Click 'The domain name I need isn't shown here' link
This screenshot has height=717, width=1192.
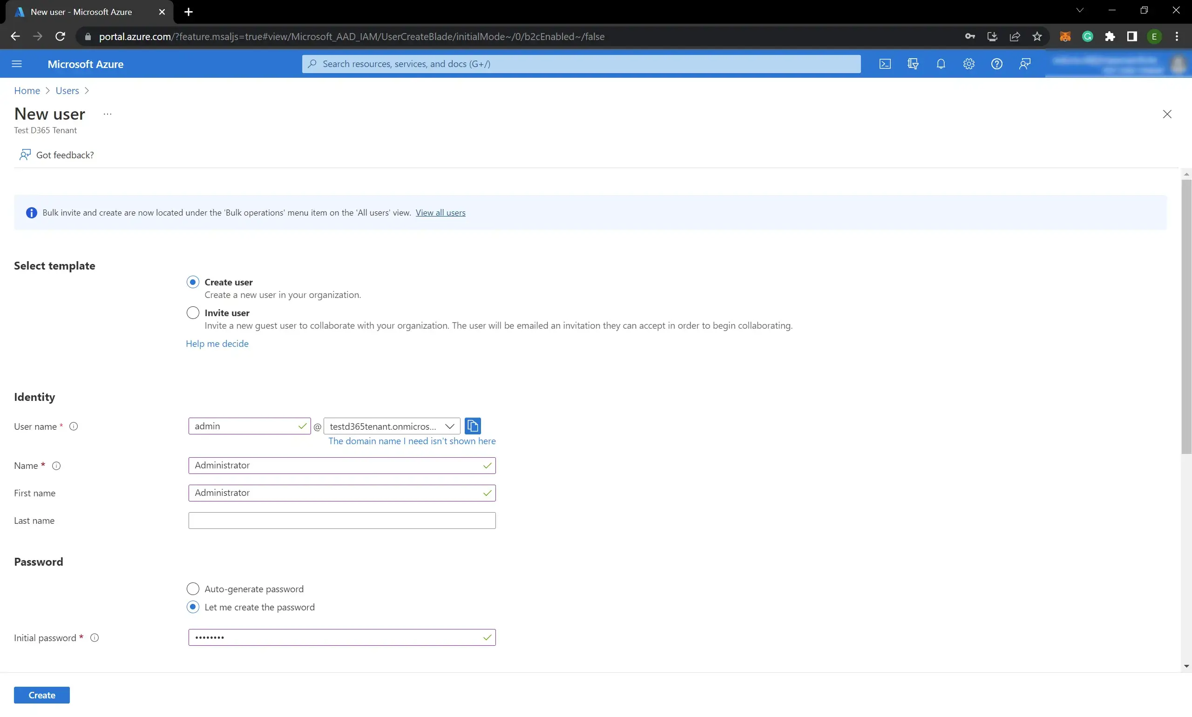pos(411,440)
